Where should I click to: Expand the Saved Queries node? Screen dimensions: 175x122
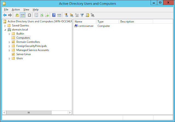pyautogui.click(x=5, y=26)
